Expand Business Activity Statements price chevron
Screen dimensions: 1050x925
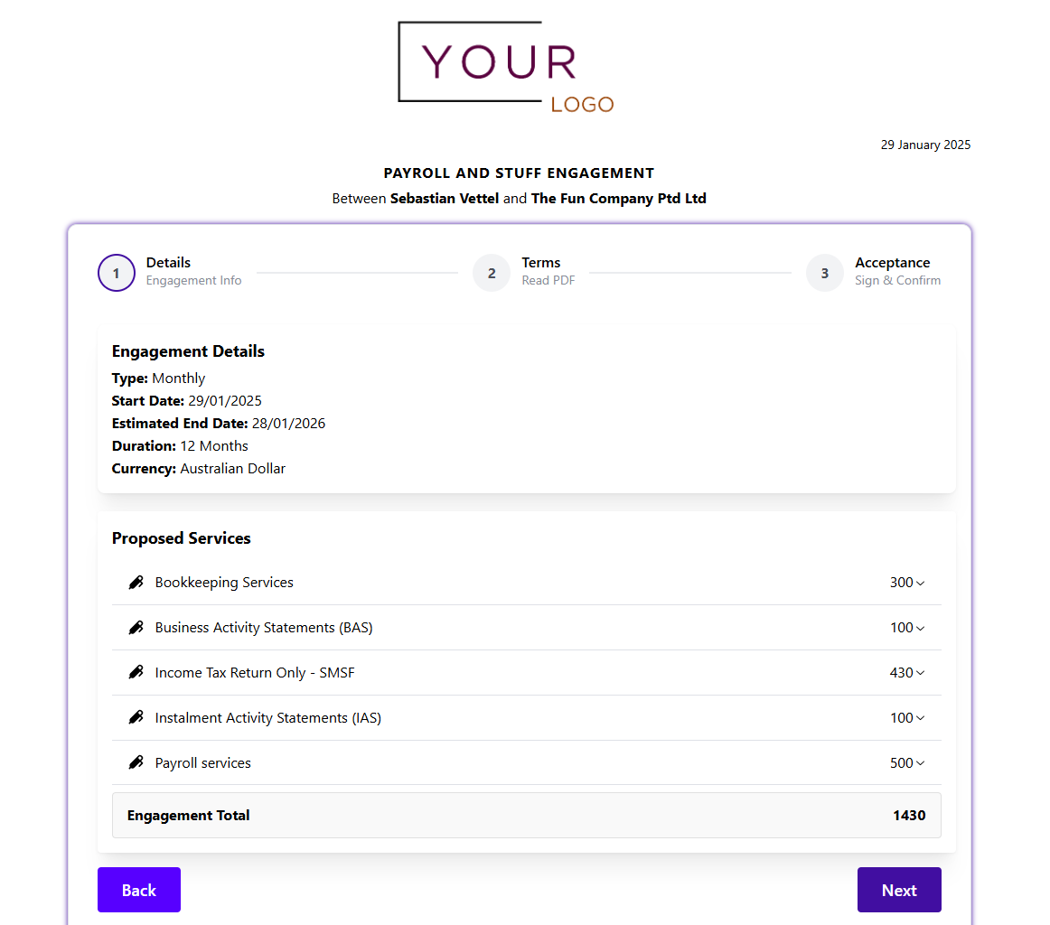[921, 629]
